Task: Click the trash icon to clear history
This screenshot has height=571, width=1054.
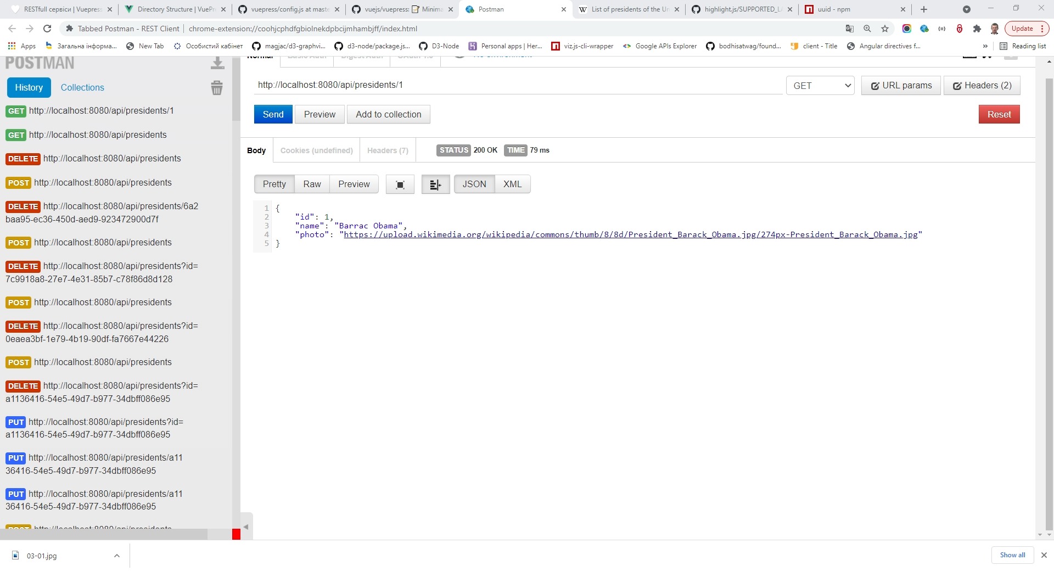Action: point(217,88)
